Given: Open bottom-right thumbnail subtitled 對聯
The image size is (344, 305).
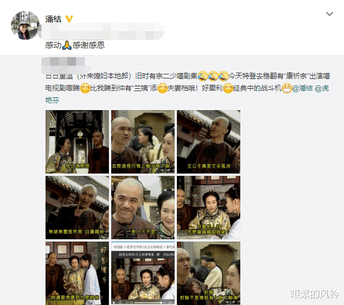Looking at the screenshot, I should tap(209, 273).
